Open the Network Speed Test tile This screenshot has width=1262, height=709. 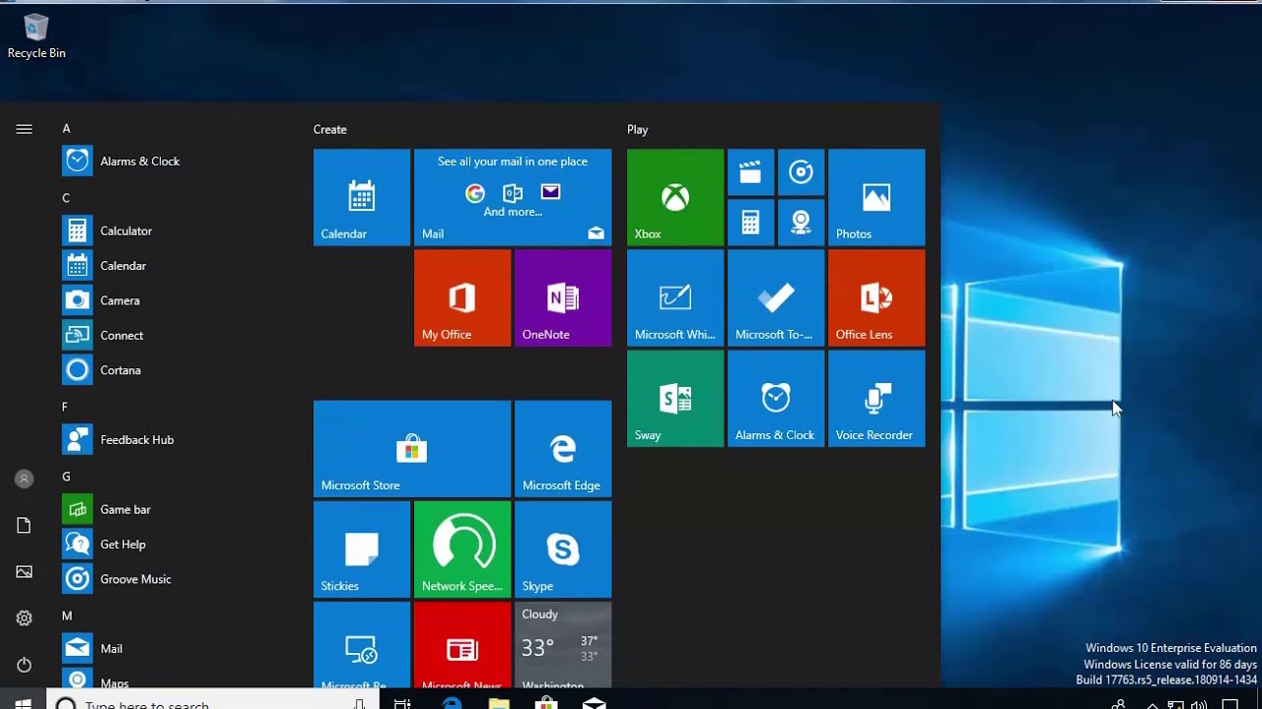(x=462, y=548)
